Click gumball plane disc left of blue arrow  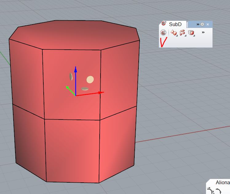pos(71,76)
